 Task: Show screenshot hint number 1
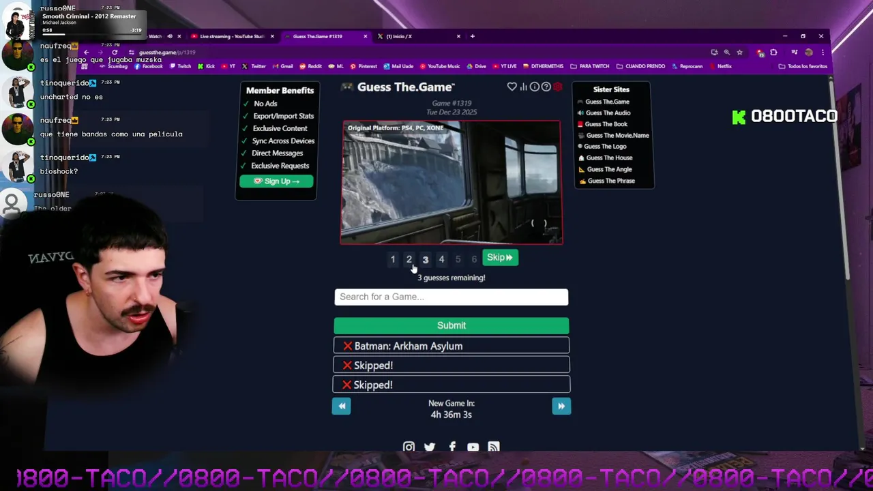pos(393,259)
